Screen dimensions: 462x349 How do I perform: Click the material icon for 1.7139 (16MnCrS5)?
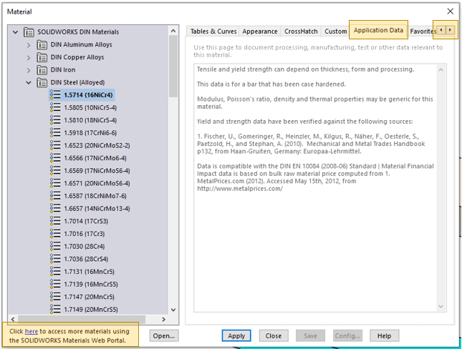[x=55, y=284]
